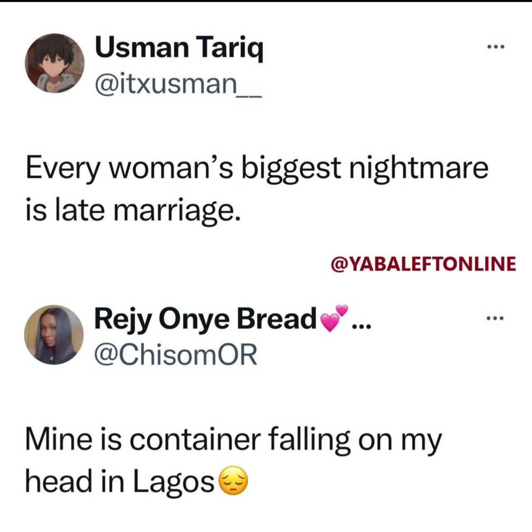Click the @YABALEFTONLINE watermark

[x=423, y=264]
